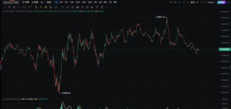
Task: Switch to the 15分 timeframe
Action: (x=72, y=2)
